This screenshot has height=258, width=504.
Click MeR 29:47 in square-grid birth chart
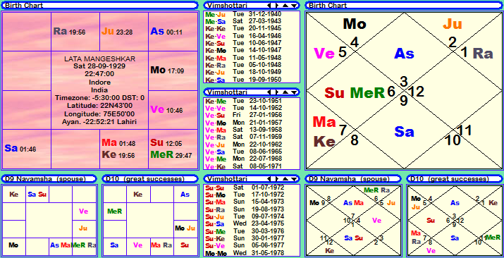[x=171, y=155]
